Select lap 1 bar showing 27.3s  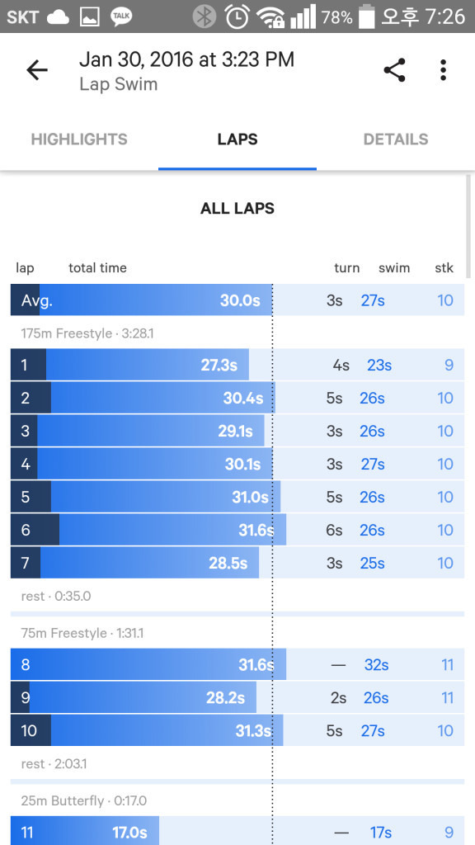[x=237, y=365]
